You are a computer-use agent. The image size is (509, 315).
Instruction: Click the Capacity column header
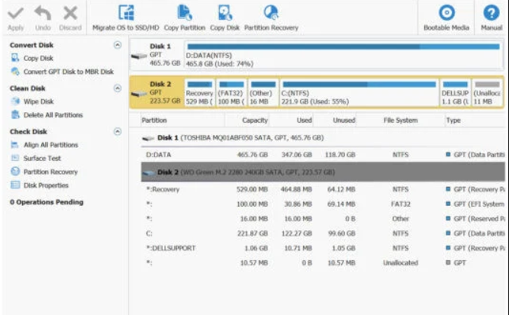(x=254, y=120)
